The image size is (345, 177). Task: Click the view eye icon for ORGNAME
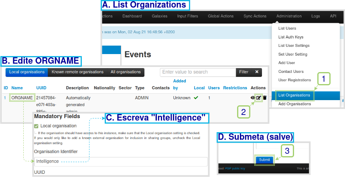pyautogui.click(x=253, y=98)
